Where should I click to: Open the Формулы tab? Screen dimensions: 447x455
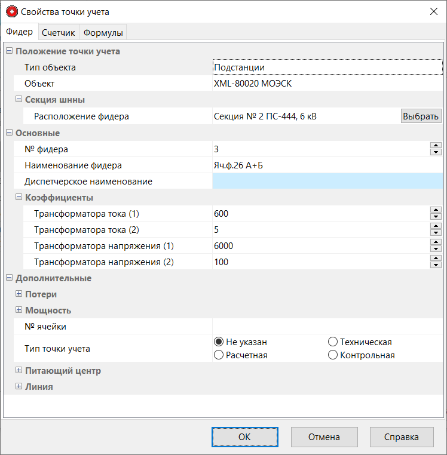click(103, 33)
